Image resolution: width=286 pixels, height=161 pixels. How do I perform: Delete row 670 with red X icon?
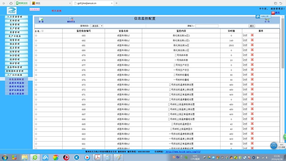(x=252, y=99)
